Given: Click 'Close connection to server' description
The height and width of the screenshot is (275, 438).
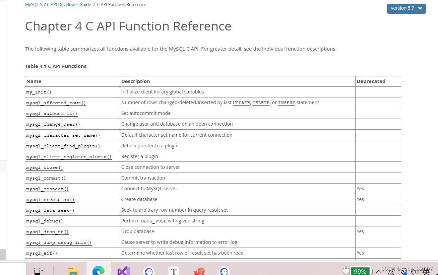Looking at the screenshot, I should click(x=150, y=167).
